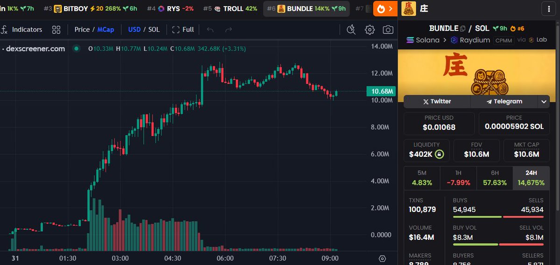Viewport: 560px width, 265px height.
Task: Expand more social links chevron
Action: tap(544, 101)
